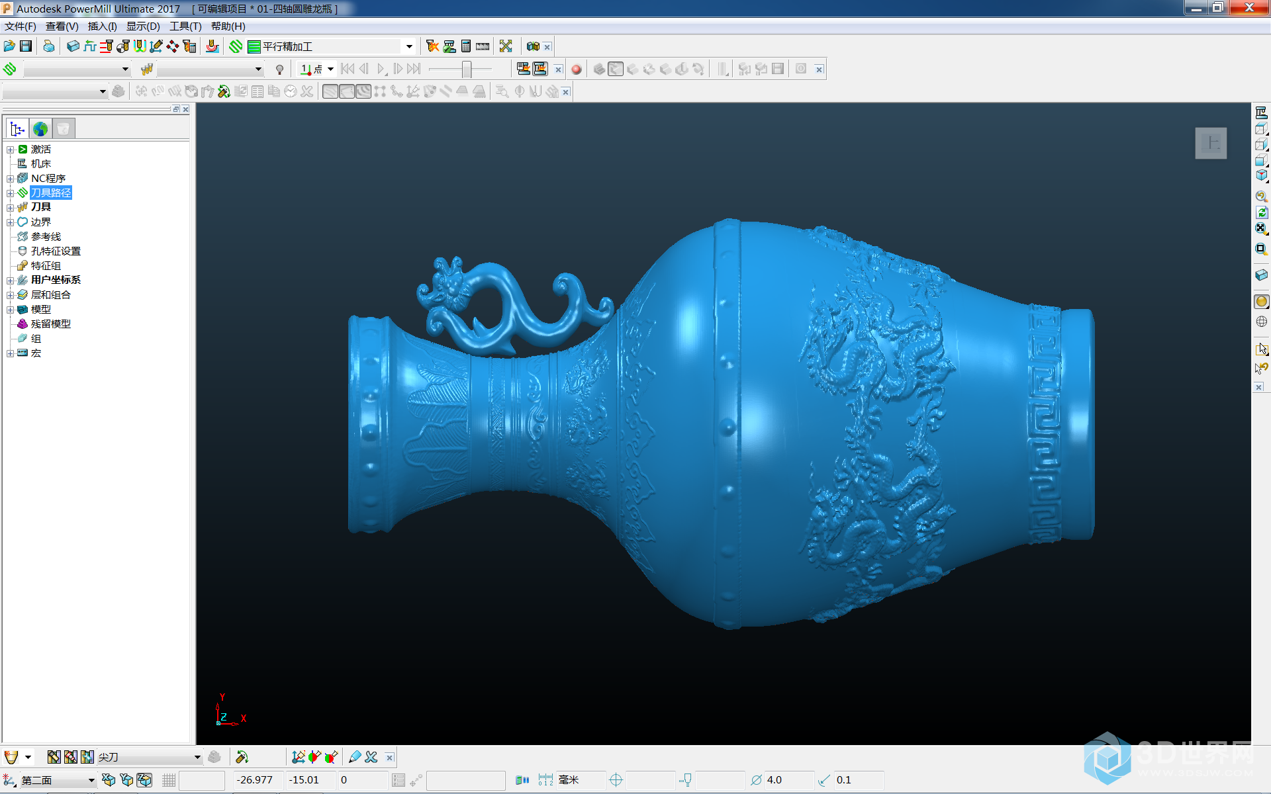The height and width of the screenshot is (794, 1271).
Task: Open the calculator icon
Action: [x=466, y=46]
